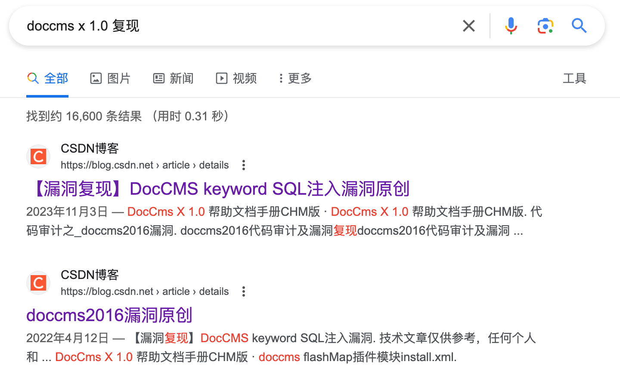Click second result's blog.csdn.net URL
620x380 pixels.
coord(145,291)
